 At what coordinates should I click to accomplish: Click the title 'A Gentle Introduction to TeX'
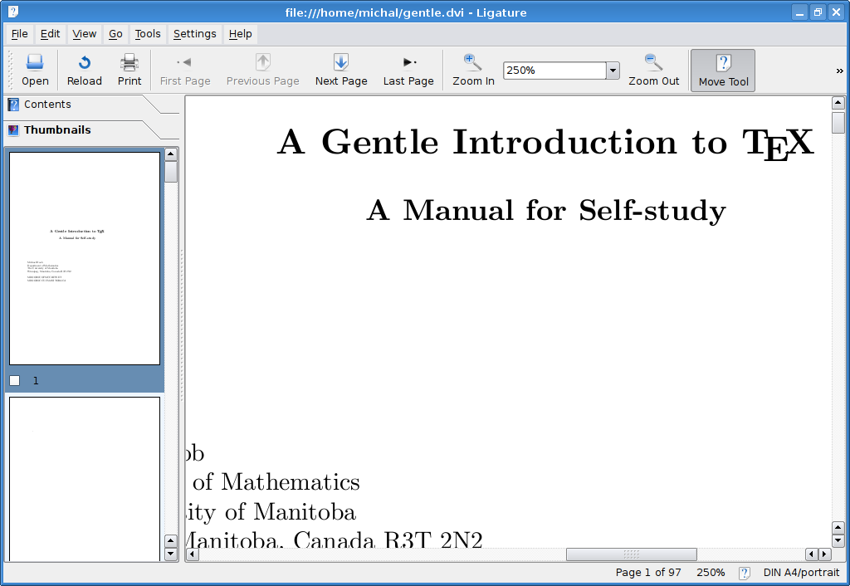(x=546, y=144)
